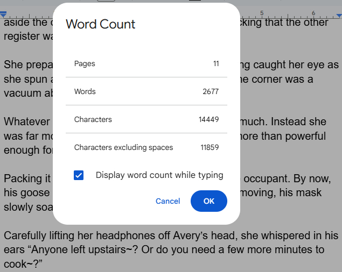Cancel the Word Count dialog
The height and width of the screenshot is (272, 342).
[167, 201]
